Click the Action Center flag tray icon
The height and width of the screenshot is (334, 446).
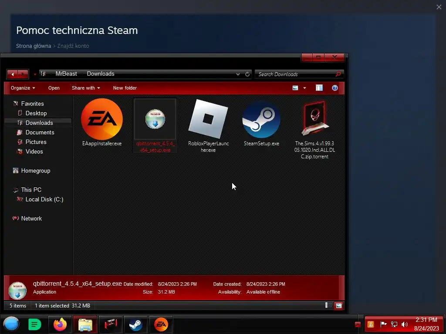tap(383, 324)
